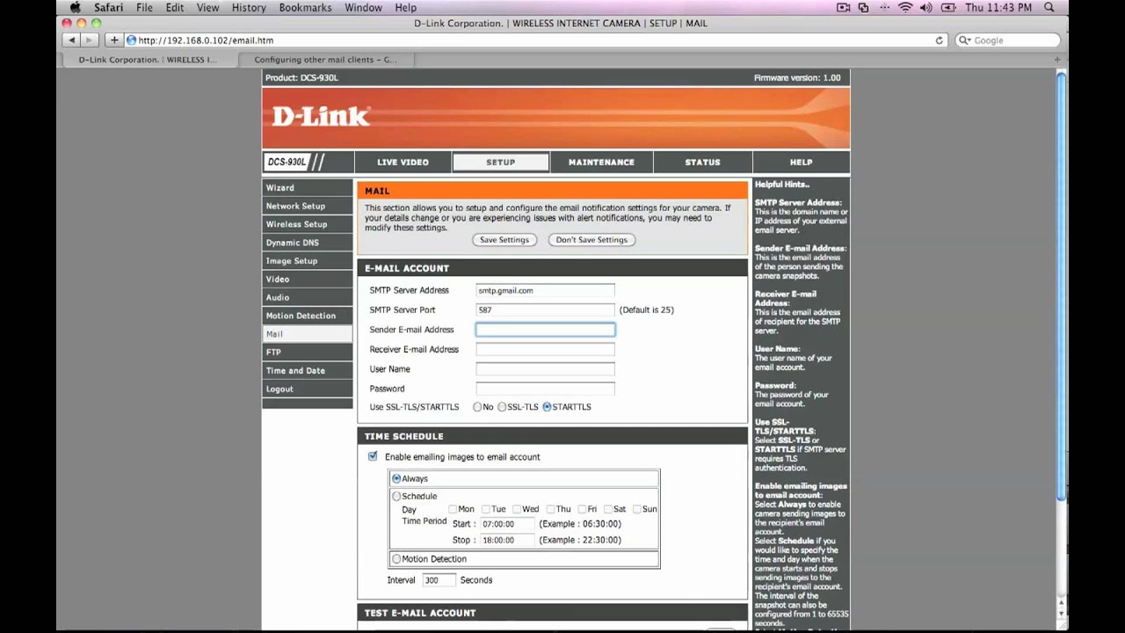Open Dynamic DNS in sidebar
The image size is (1125, 633).
click(307, 243)
